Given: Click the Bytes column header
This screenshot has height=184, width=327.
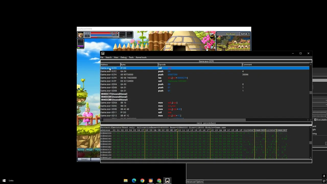Looking at the screenshot, I should pyautogui.click(x=139, y=65).
